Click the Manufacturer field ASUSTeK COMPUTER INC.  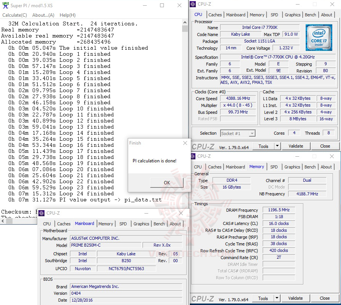[x=126, y=238]
